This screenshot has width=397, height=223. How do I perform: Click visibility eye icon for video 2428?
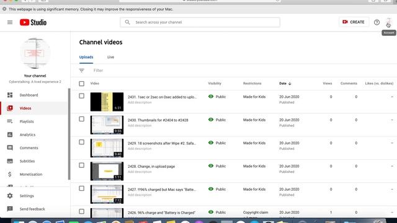point(211,166)
